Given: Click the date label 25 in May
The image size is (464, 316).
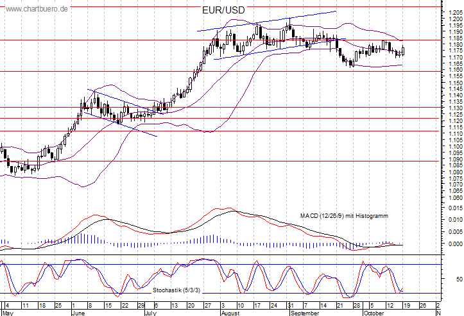Looking at the screenshot, I should pos(58,305).
